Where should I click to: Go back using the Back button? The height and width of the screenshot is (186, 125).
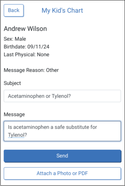(14, 10)
